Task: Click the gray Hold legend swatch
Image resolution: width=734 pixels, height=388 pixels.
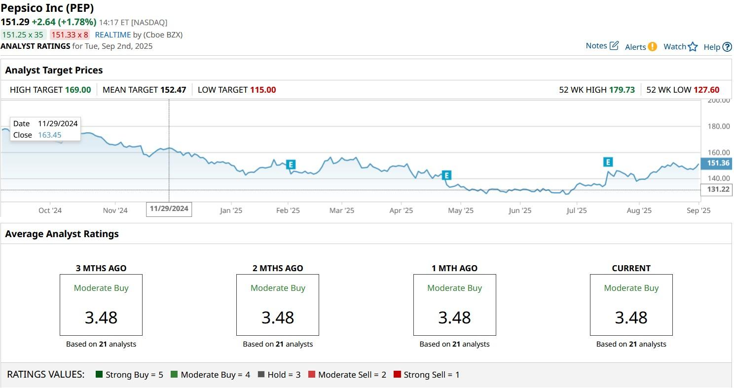Action: click(x=261, y=375)
